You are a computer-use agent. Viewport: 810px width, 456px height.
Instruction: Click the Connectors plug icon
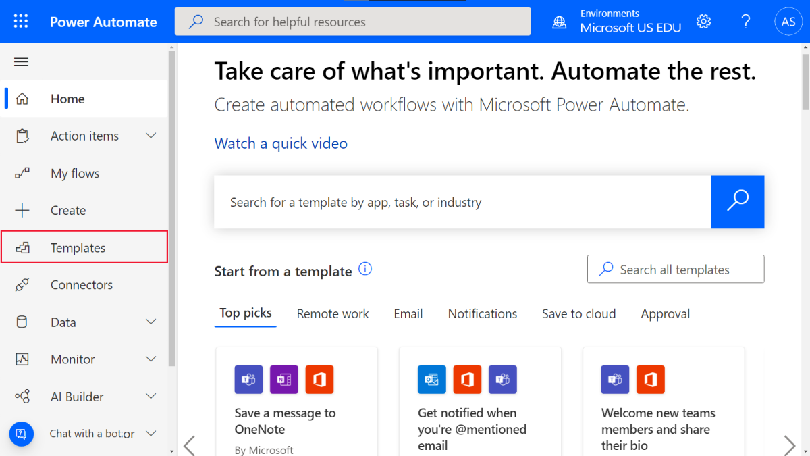coord(22,285)
